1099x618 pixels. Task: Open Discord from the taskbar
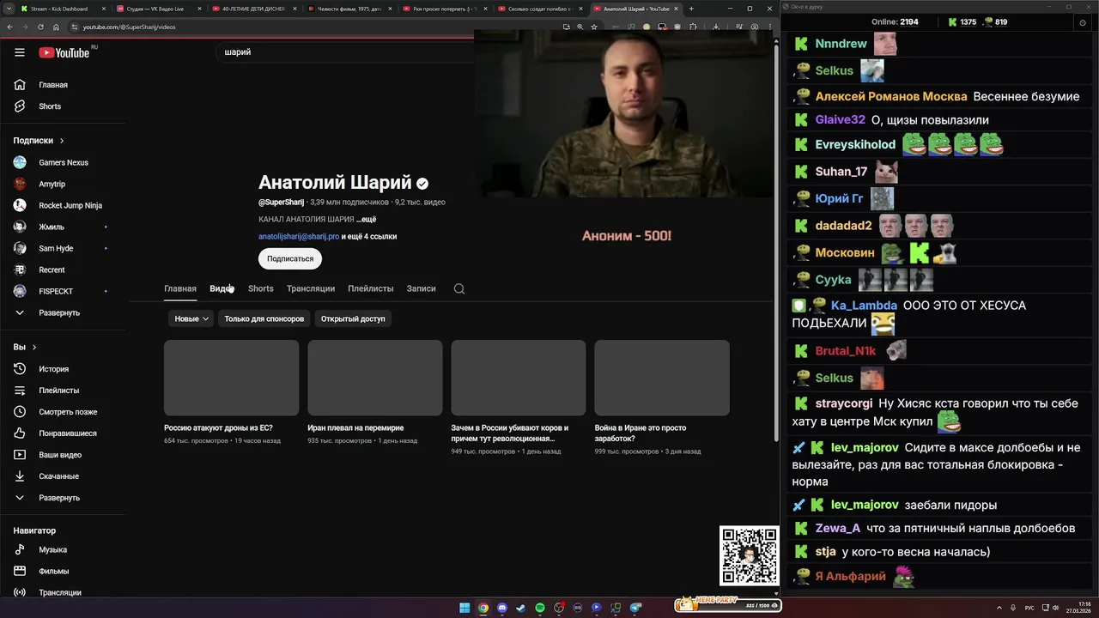click(x=502, y=608)
